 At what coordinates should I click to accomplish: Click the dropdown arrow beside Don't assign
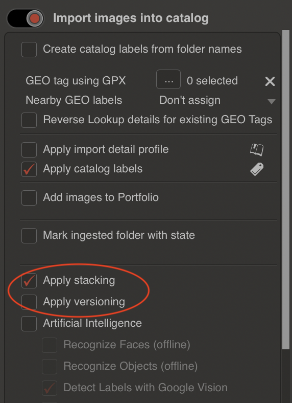pos(272,101)
